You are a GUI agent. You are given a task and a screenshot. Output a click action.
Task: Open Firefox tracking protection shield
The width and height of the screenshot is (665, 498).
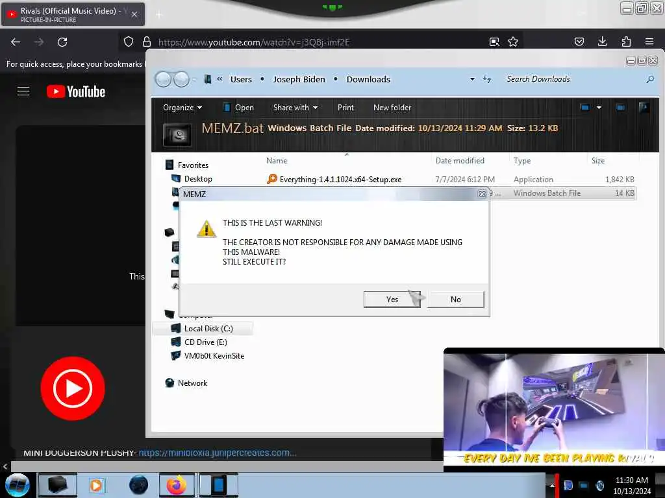(129, 41)
